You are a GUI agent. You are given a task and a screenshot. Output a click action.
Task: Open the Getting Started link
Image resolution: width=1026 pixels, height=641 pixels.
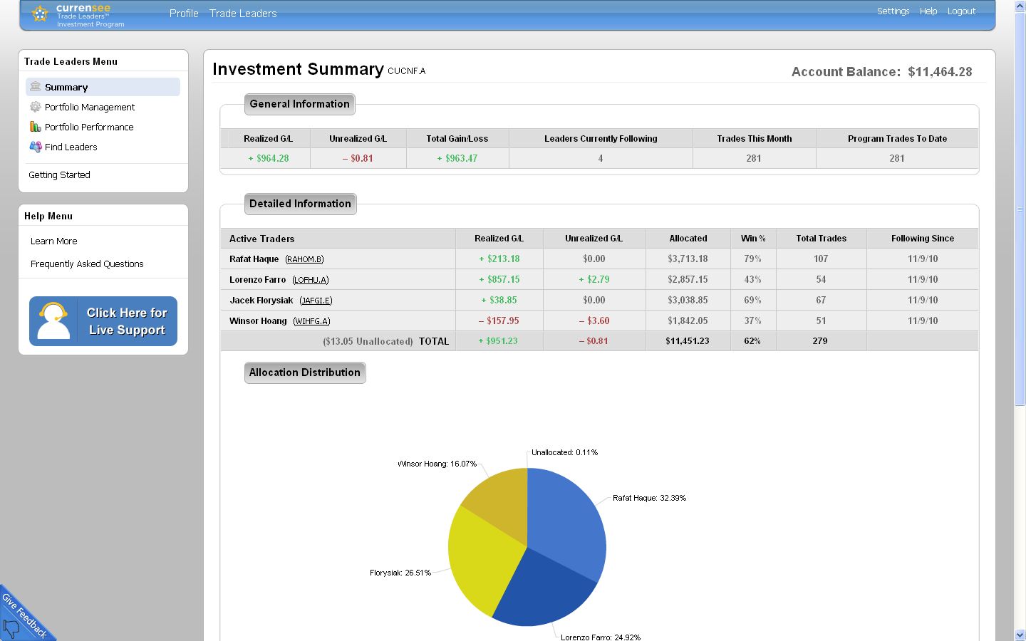(59, 174)
